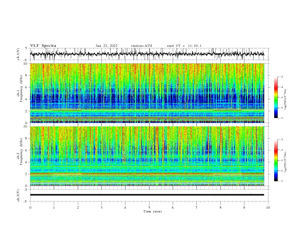Click inside the ch.2 spectrogram plot
Image resolution: width=302 pixels, height=233 pixels.
click(147, 156)
